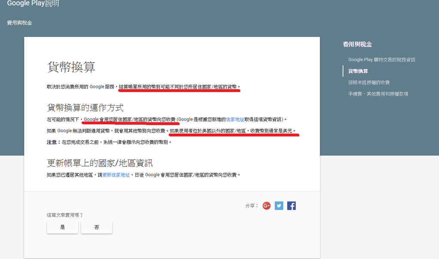Click the 否 (No) helpful button
Screen dimensions: 439x259
pos(96,227)
